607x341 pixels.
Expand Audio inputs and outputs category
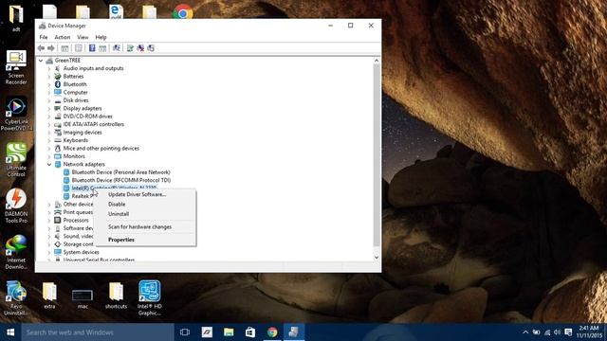click(49, 68)
